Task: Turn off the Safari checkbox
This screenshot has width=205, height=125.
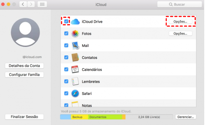Action: point(66,93)
